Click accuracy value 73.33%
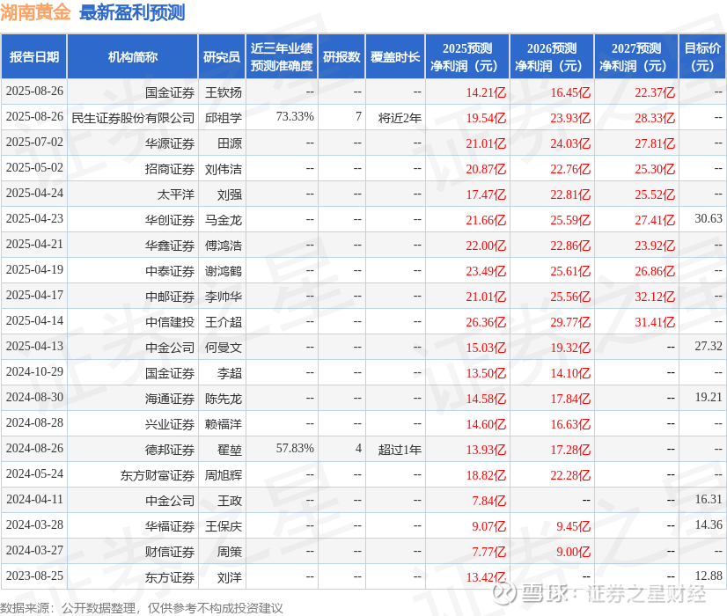This screenshot has height=616, width=727. [295, 116]
